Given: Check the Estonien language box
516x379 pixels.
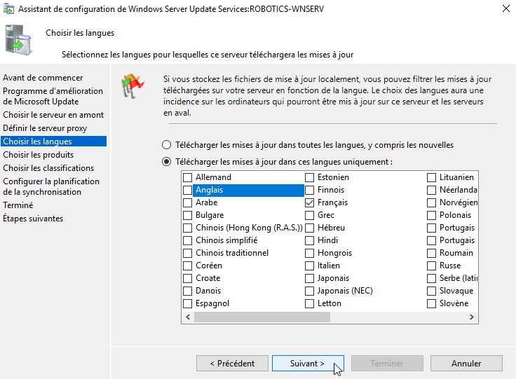Looking at the screenshot, I should 309,177.
